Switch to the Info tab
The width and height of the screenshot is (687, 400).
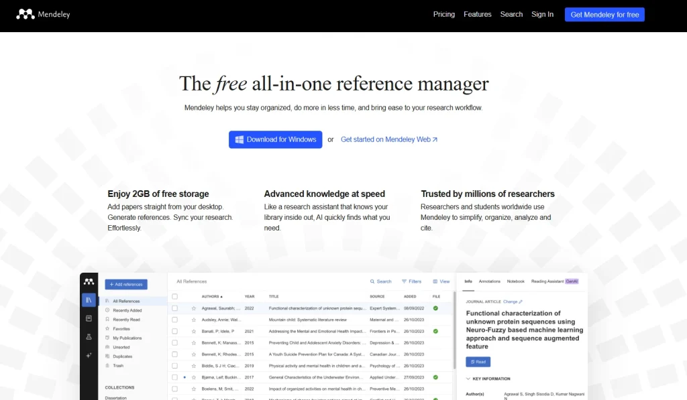[468, 281]
